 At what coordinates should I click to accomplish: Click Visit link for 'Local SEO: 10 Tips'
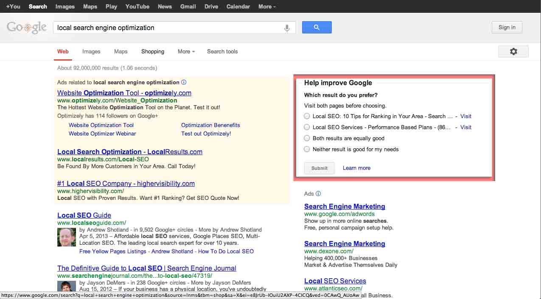(466, 116)
